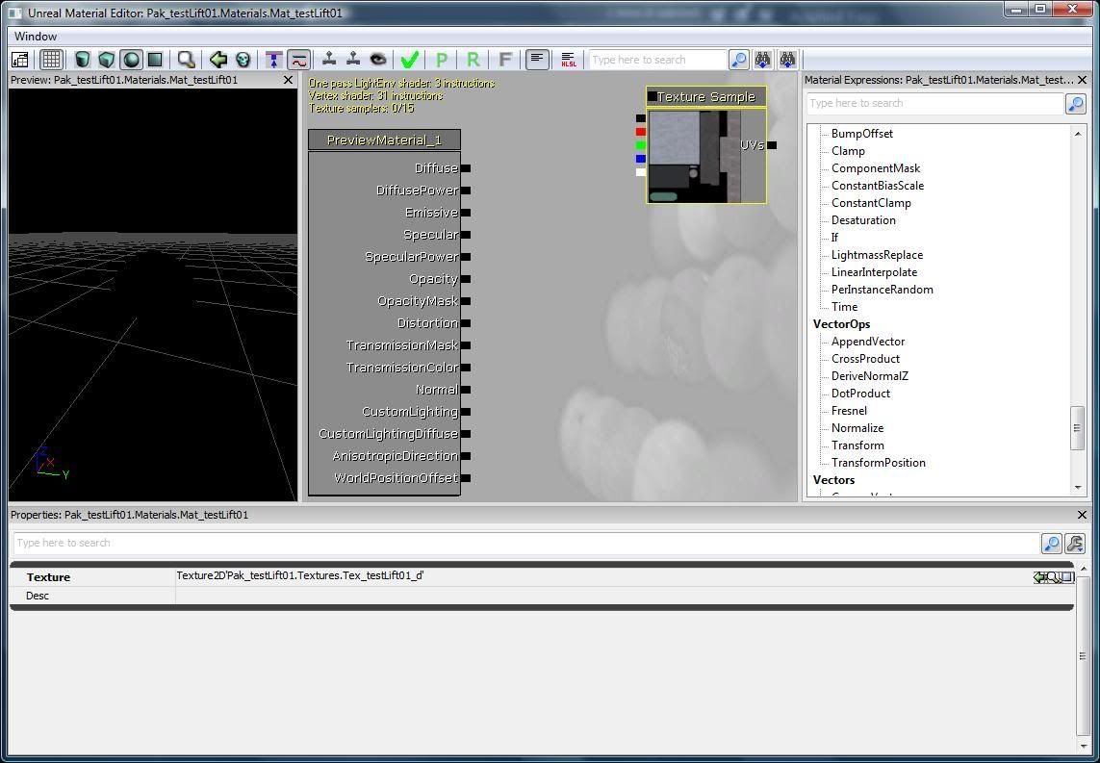The image size is (1100, 763).
Task: Click the expressions list scrollbar thumb
Action: [1078, 427]
